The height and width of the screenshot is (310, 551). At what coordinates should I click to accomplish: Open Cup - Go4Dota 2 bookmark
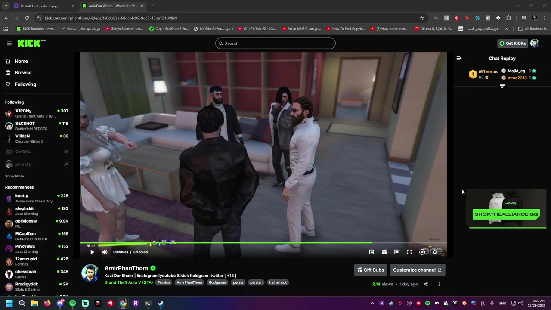click(169, 29)
